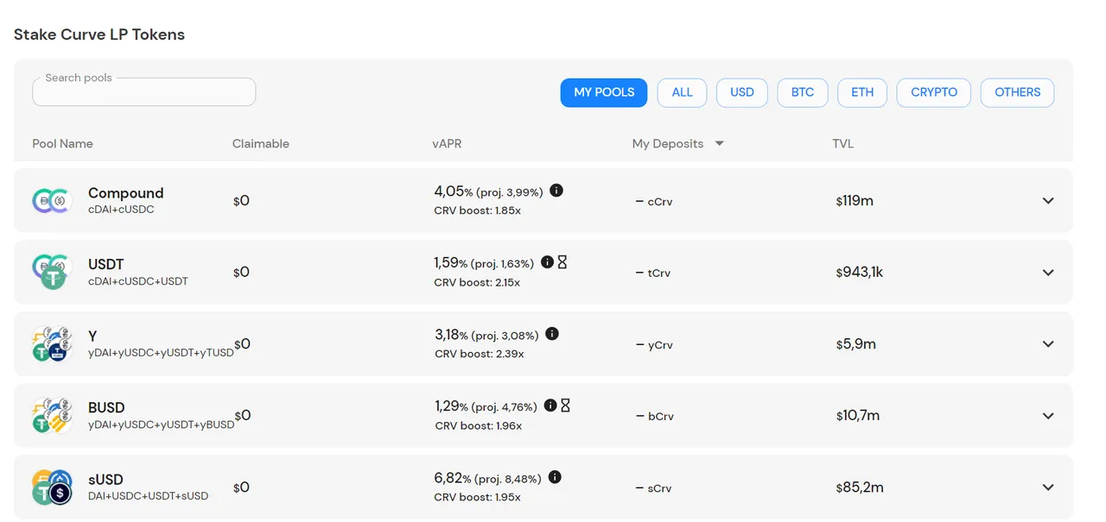Click the BUSD pool name
Screen dimensions: 1106x522
coord(106,408)
